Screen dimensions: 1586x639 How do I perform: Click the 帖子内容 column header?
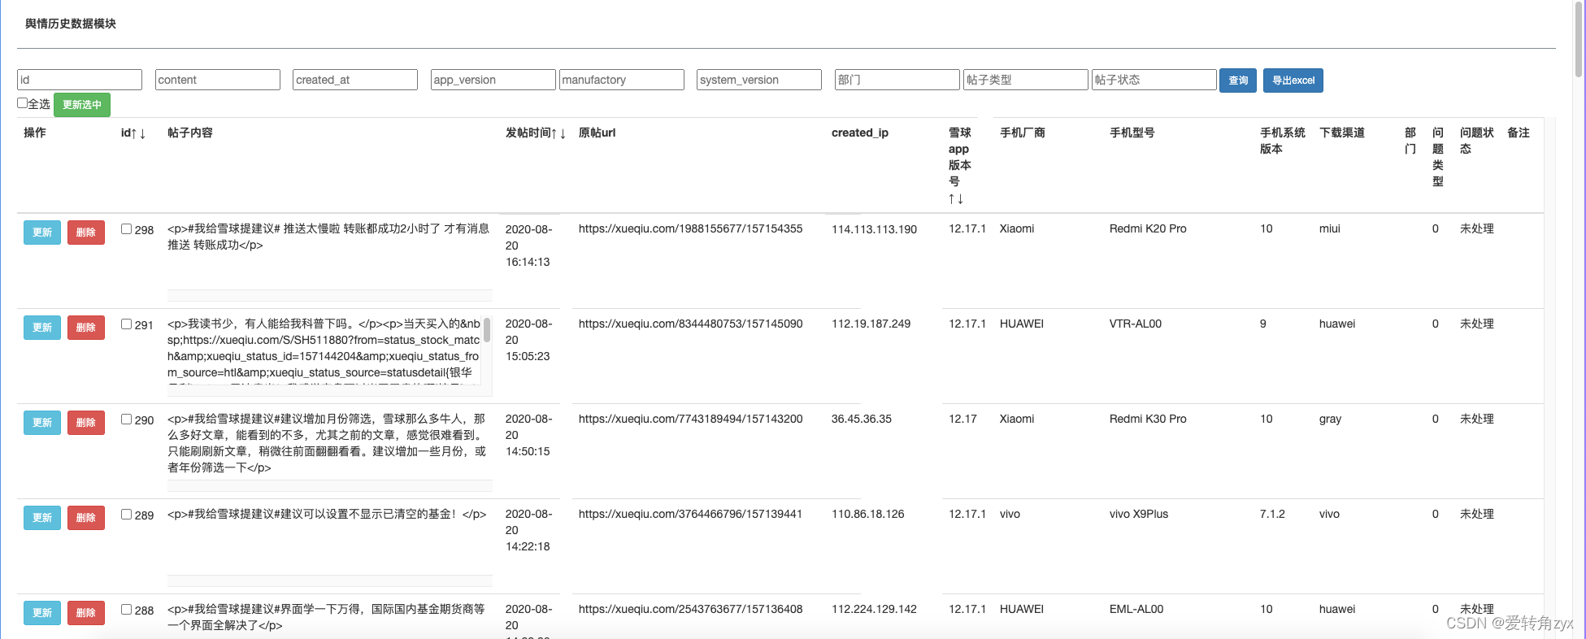[x=190, y=133]
